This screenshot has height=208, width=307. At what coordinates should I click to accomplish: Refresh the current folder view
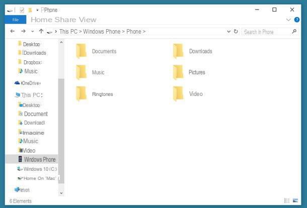click(x=236, y=32)
